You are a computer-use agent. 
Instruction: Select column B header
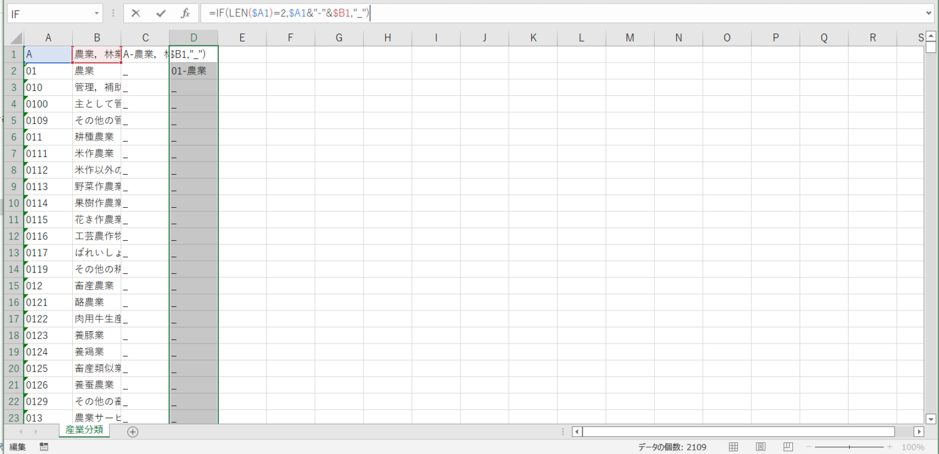(97, 38)
